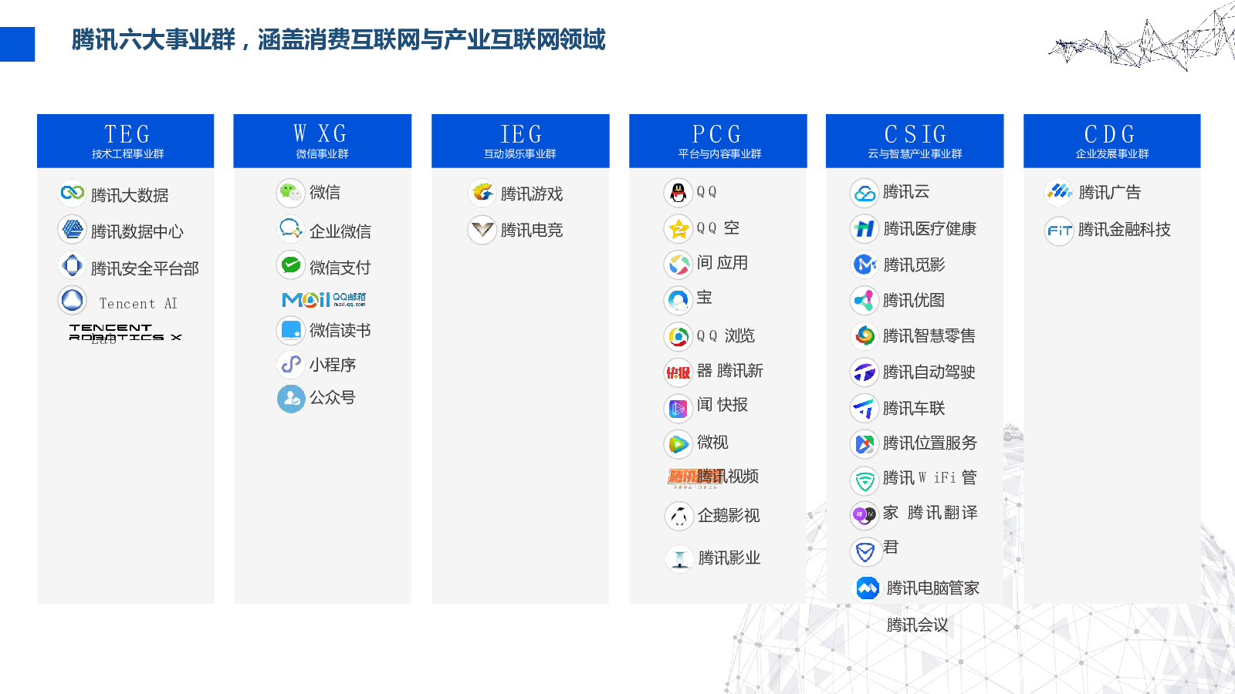Click the 腾讯WiFi管家 icon
Viewport: 1235px width, 694px height.
pos(864,481)
